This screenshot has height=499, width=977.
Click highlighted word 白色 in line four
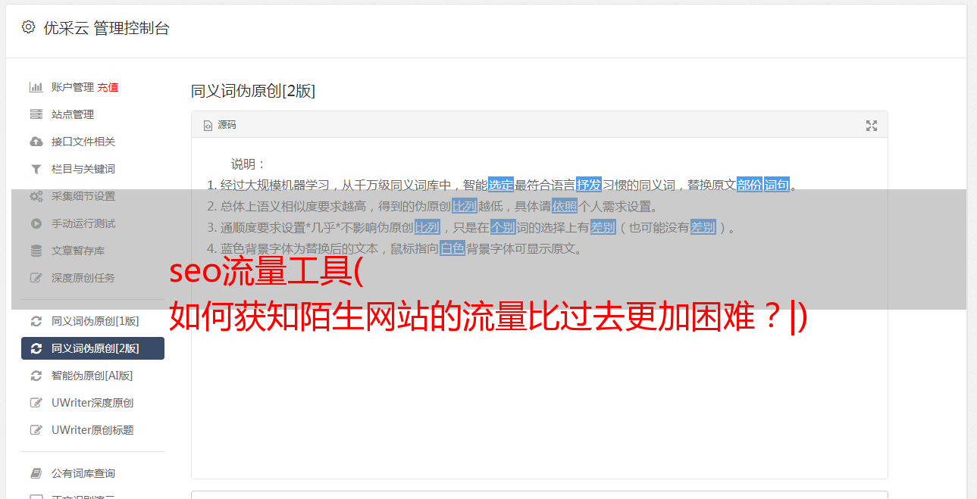click(x=452, y=248)
